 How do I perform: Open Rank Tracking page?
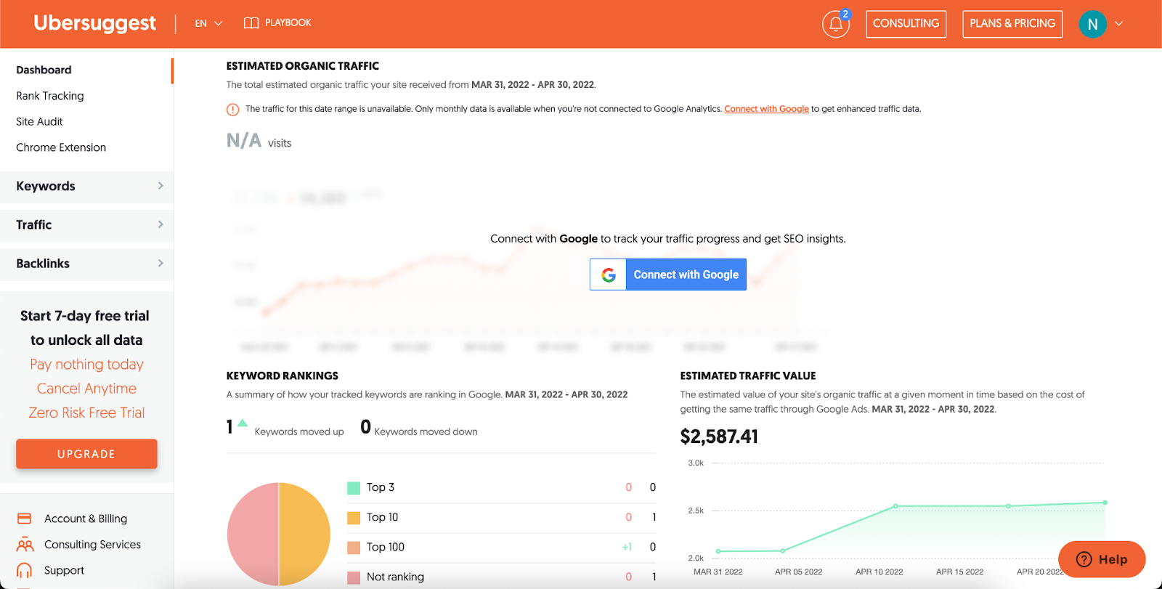(50, 96)
